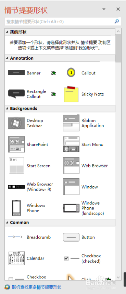Pick the yellow Callout number shape

point(71,73)
